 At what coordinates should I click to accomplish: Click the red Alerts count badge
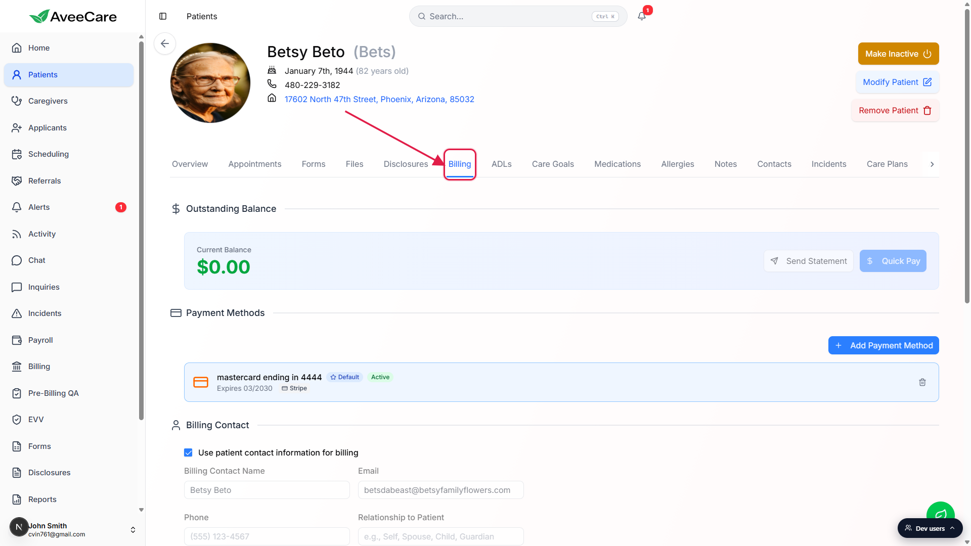pos(121,207)
